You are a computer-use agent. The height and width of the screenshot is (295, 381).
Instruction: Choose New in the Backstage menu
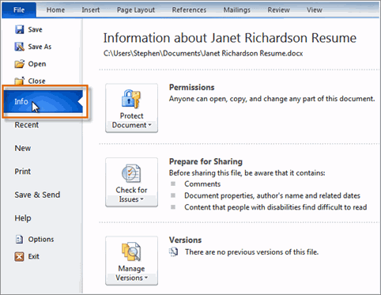(23, 148)
